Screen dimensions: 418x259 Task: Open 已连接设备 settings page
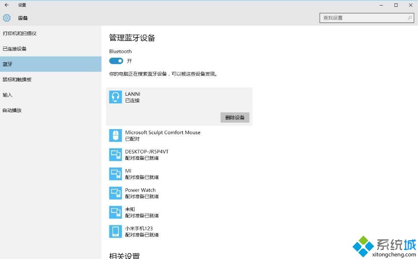click(x=51, y=49)
